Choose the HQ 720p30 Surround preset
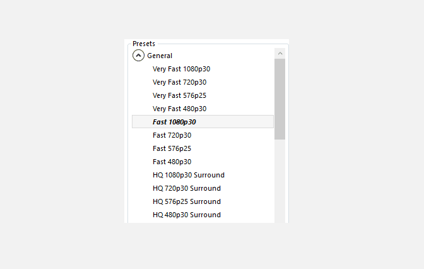This screenshot has height=269, width=424. (186, 188)
